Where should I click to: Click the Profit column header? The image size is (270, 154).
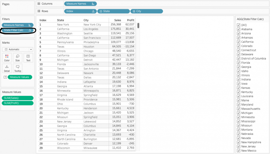click(x=131, y=20)
